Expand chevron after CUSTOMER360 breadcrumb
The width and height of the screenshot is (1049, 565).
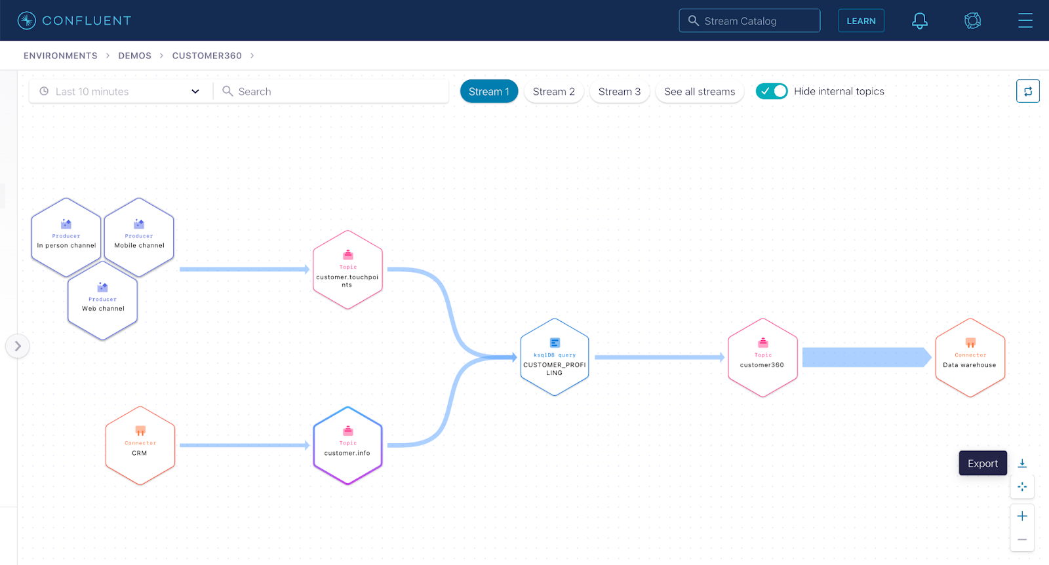coord(252,56)
